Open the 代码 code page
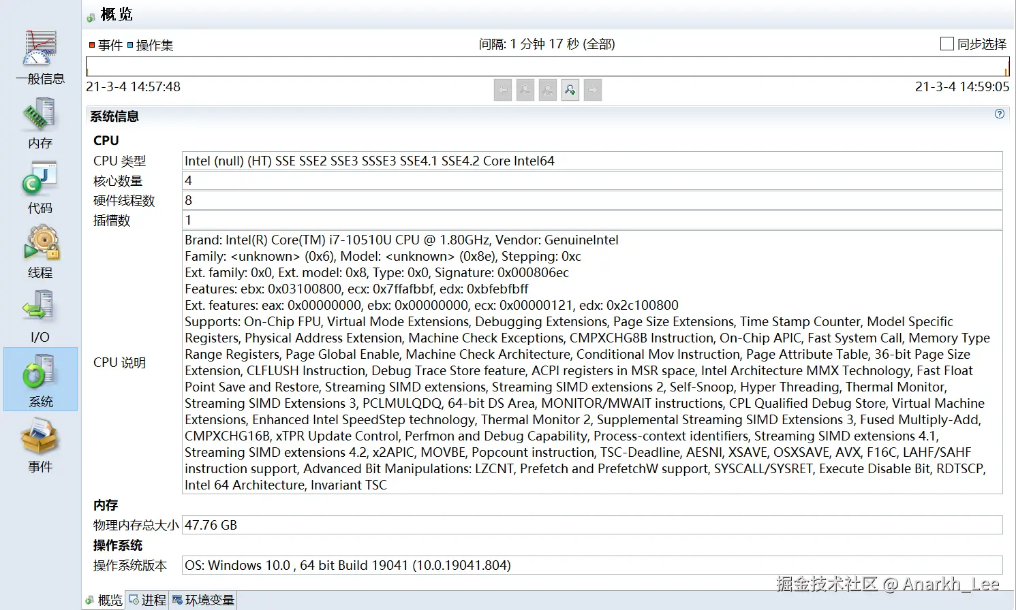Screen dimensions: 1016x610 pyautogui.click(x=40, y=188)
